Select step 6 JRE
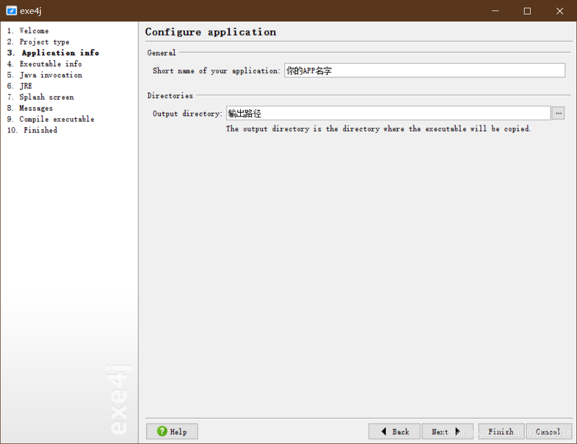 point(19,86)
